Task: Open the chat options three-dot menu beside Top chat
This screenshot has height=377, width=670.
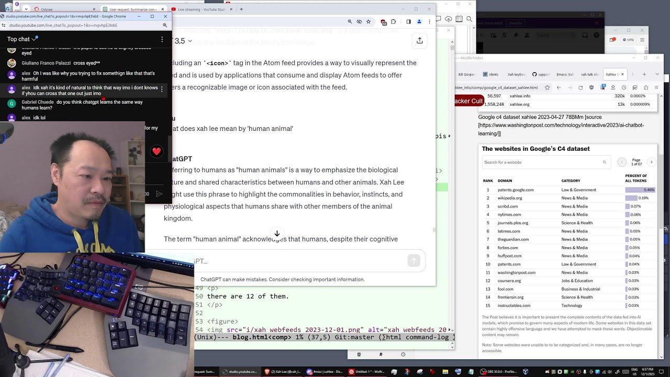Action: 162,39
